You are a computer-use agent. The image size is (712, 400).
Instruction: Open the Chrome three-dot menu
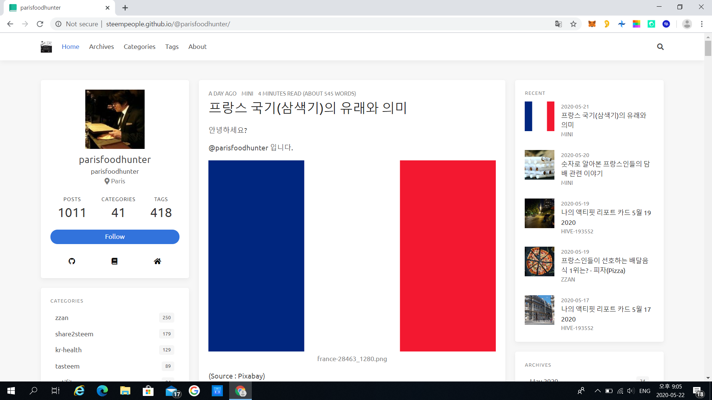(x=702, y=24)
